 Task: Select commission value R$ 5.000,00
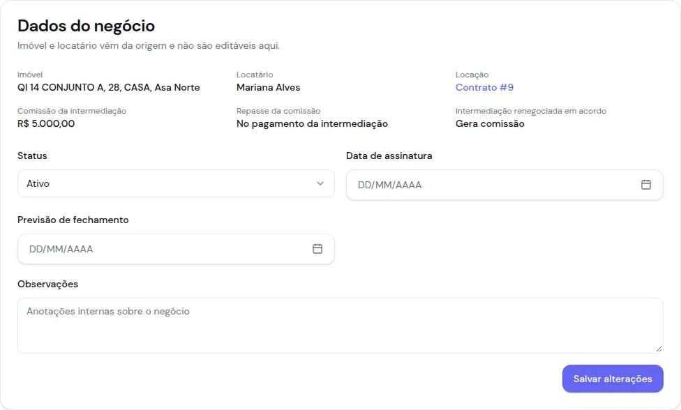(x=46, y=123)
